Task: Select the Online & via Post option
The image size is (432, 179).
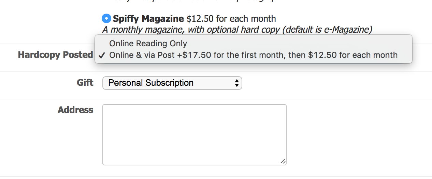Action: pos(253,55)
